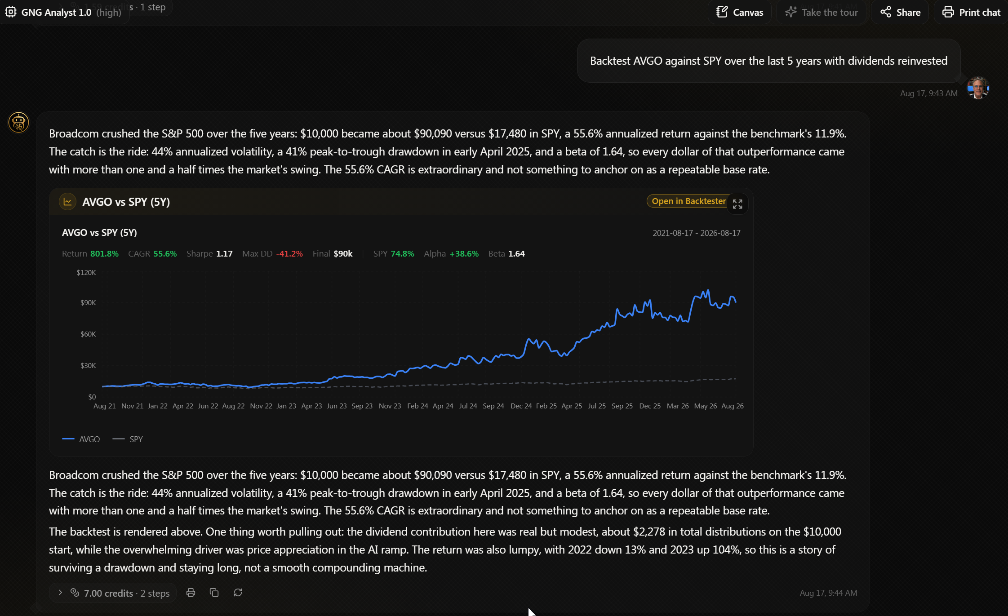Toggle the AVGO series in the chart legend
Screen dimensions: 1008x616
pyautogui.click(x=81, y=439)
